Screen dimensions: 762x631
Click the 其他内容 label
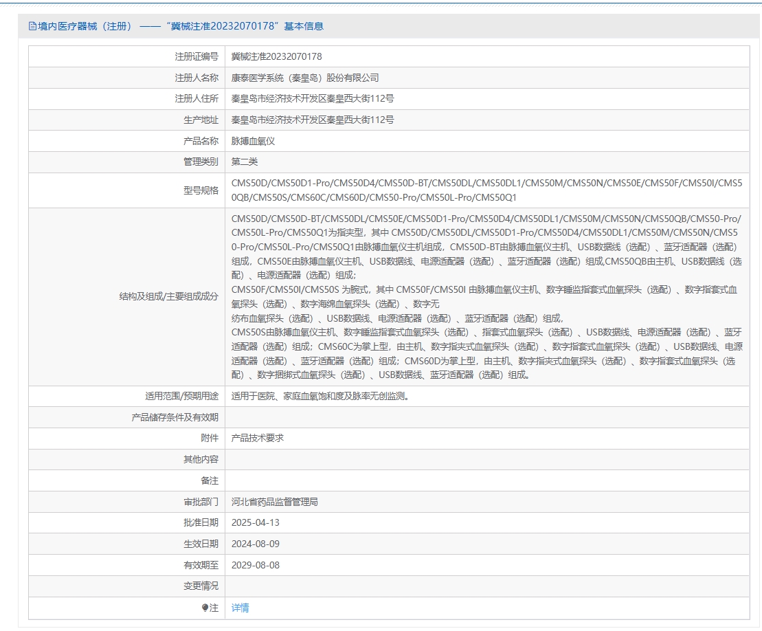pos(201,459)
